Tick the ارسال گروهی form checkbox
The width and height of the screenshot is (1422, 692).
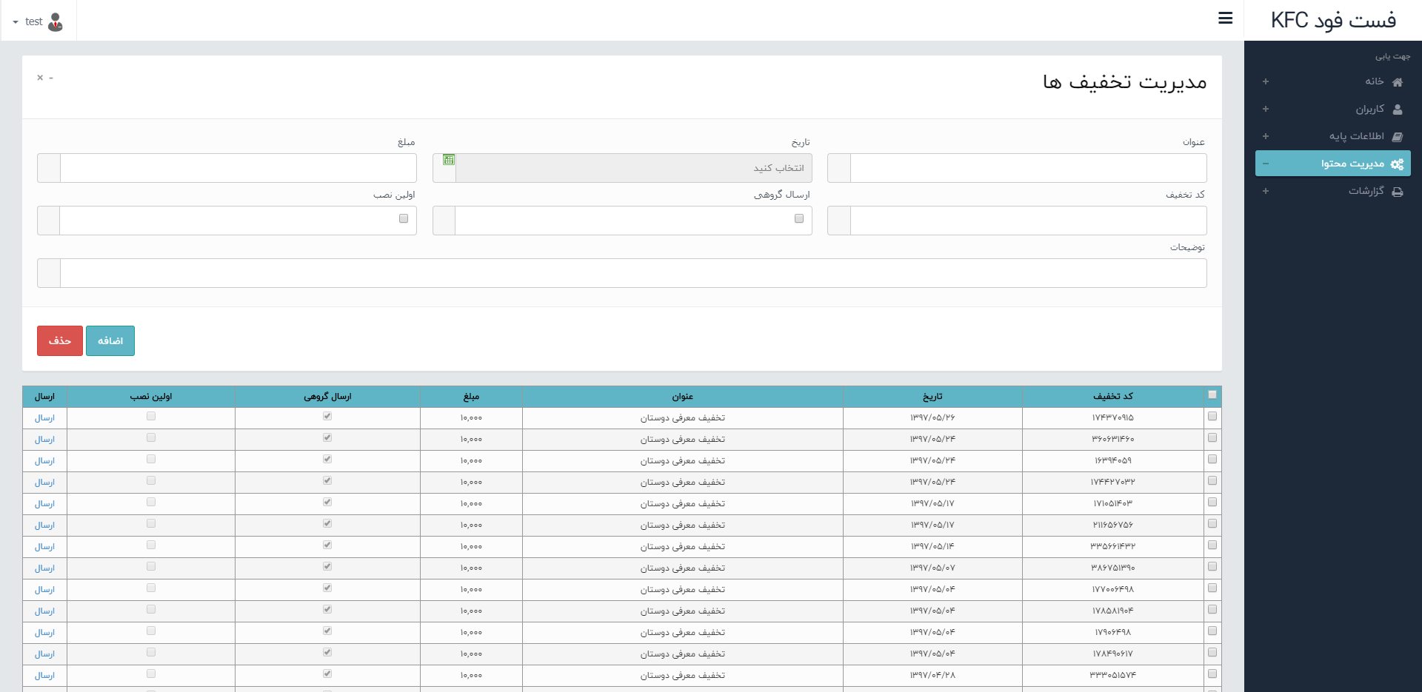point(799,218)
